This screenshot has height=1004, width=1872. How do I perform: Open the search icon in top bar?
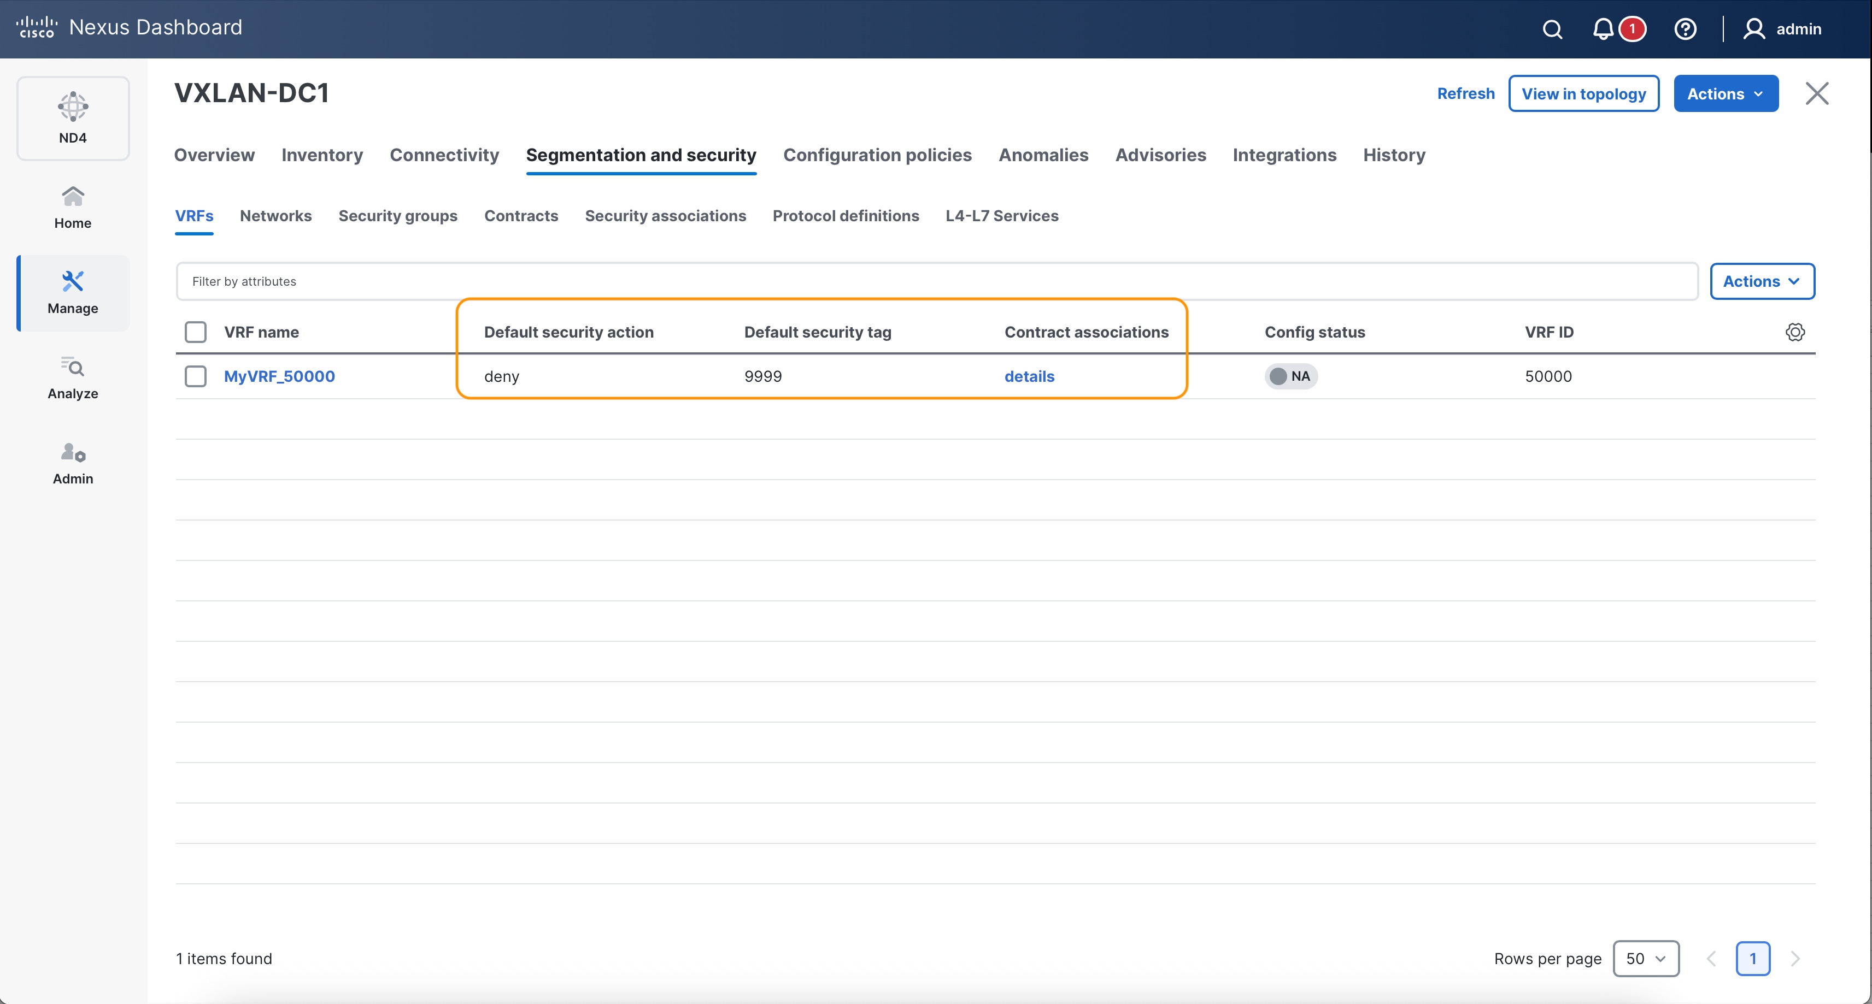[x=1552, y=29]
